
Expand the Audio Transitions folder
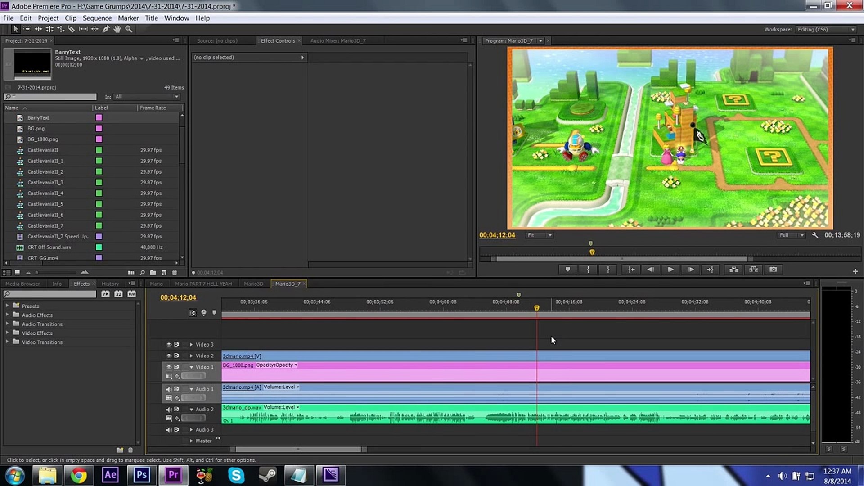coord(7,324)
